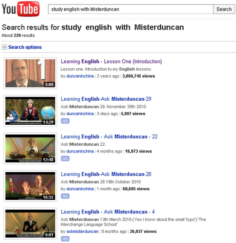Open Lesson One Introduction video thumbnail
Viewport: 236px width, 243px height.
pos(30,73)
